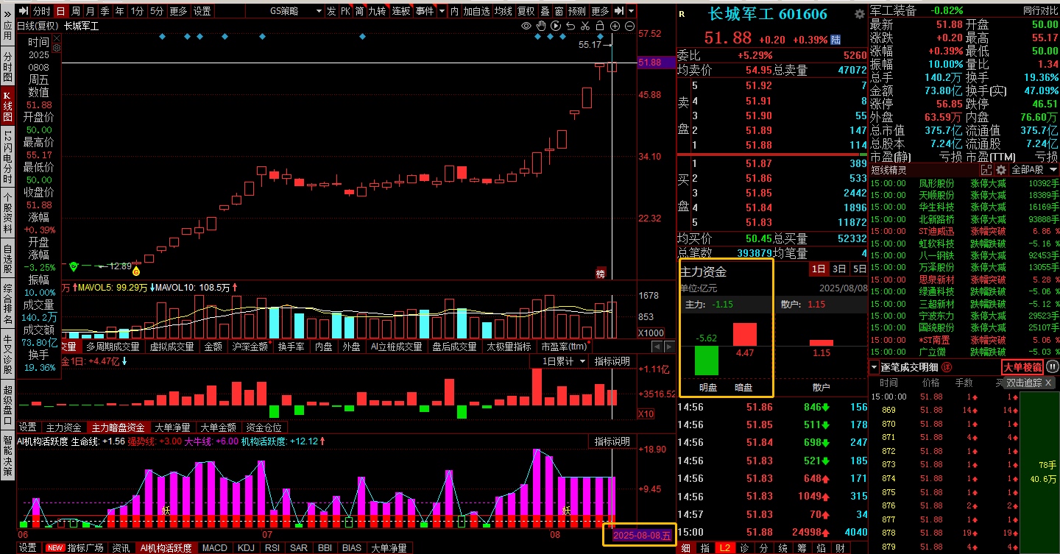Click the 陆 connect badge near price
Image resolution: width=1060 pixels, height=554 pixels.
[835, 40]
